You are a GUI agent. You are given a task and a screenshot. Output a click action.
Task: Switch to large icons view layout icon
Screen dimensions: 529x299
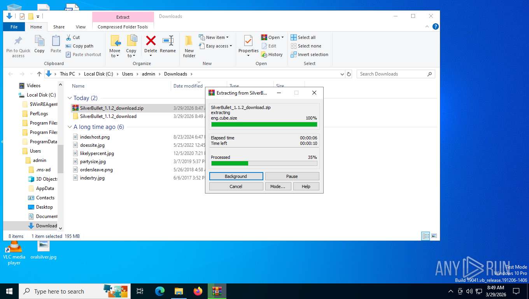click(434, 236)
